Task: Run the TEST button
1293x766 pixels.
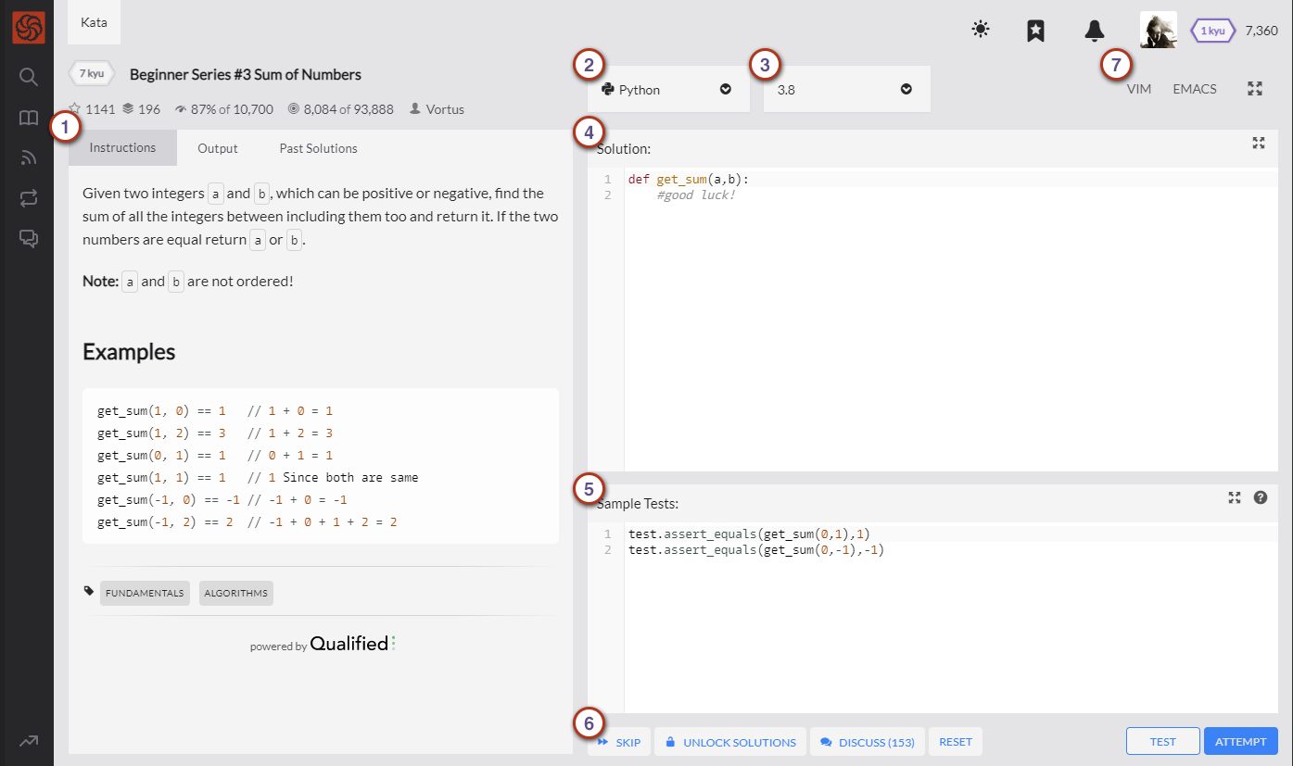Action: [x=1163, y=742]
